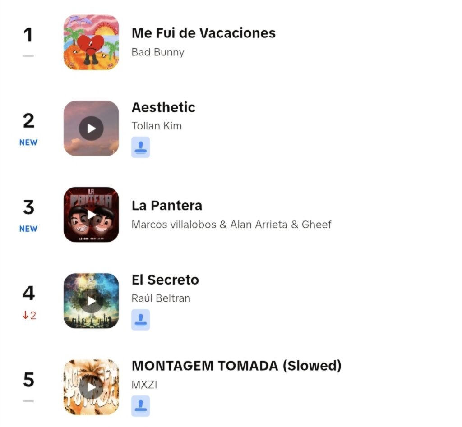Screen dimensions: 462x427
Task: Click the down 2 indicator at rank 4
Action: point(29,315)
